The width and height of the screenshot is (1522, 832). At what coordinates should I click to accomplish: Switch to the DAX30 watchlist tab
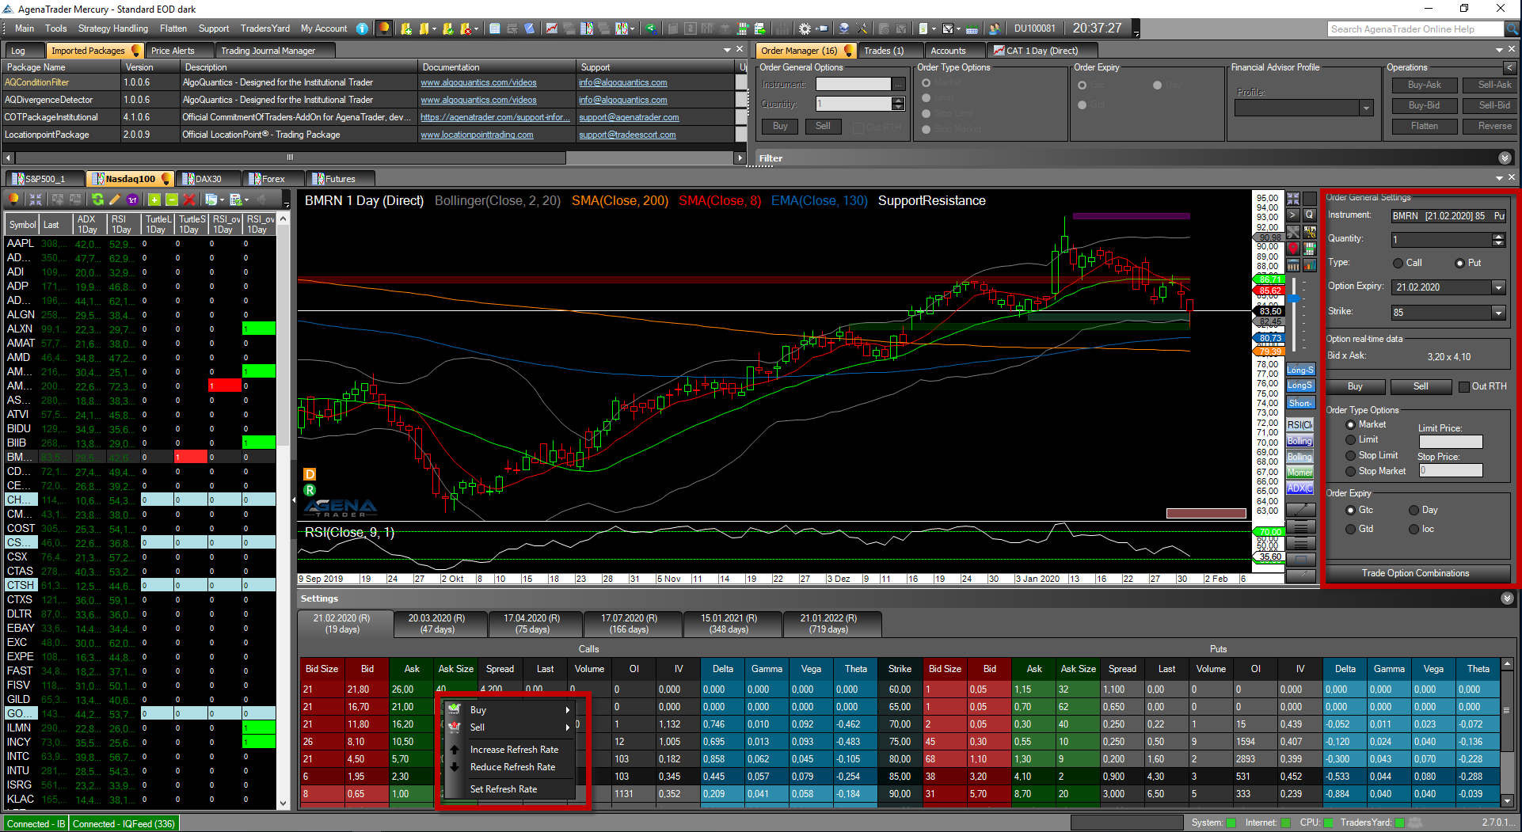(x=208, y=179)
